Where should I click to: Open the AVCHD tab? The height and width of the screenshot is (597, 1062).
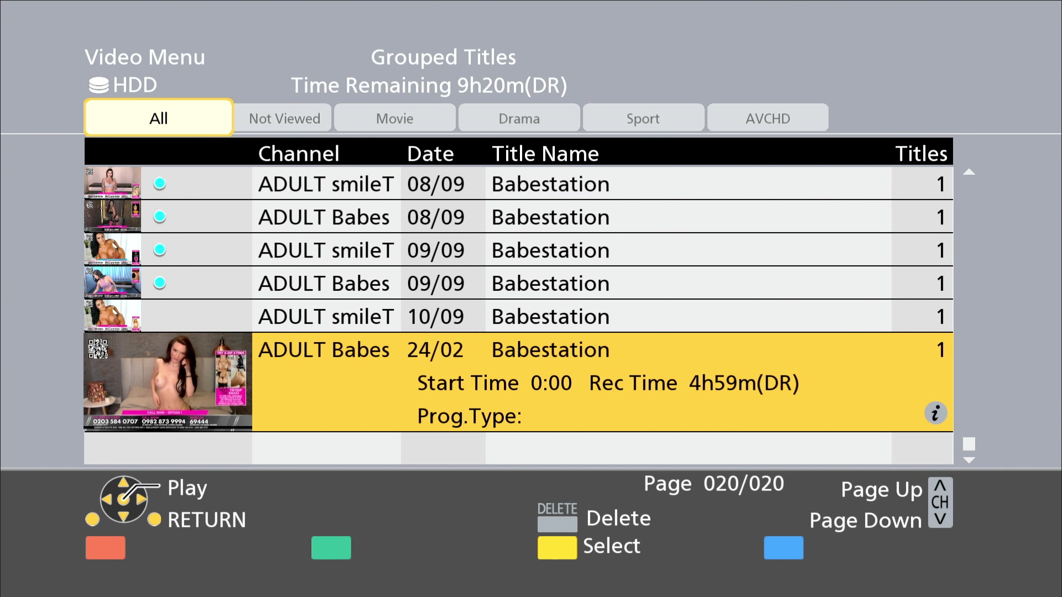[768, 118]
